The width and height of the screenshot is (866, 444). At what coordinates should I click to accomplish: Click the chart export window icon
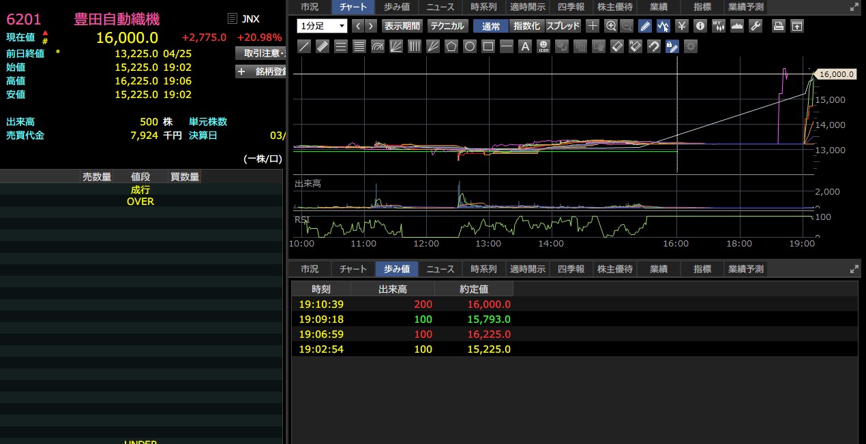click(796, 26)
